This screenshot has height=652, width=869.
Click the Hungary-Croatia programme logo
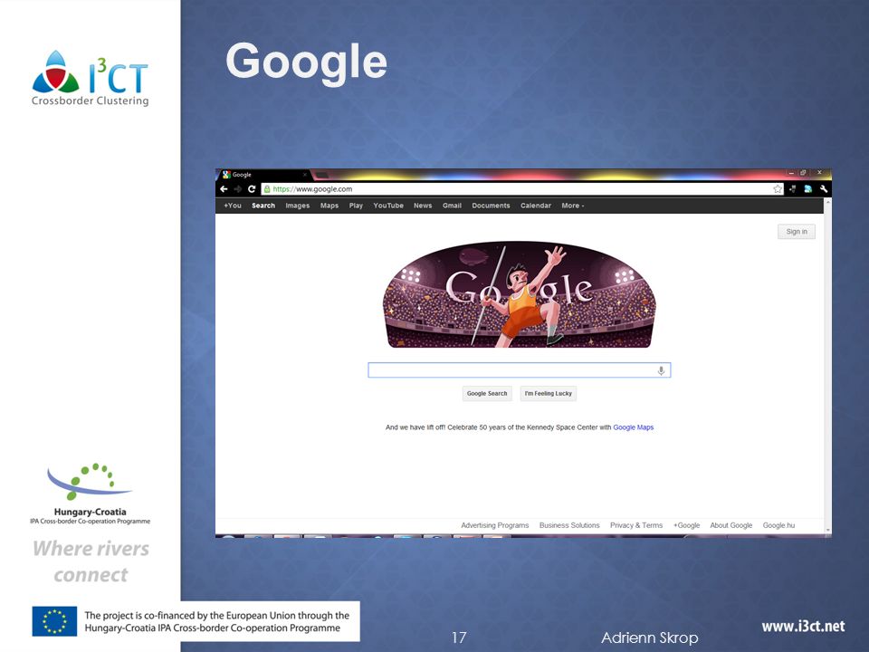[90, 494]
